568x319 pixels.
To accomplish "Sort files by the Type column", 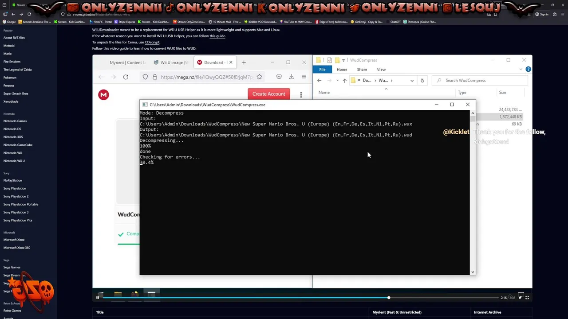I will 462,93.
